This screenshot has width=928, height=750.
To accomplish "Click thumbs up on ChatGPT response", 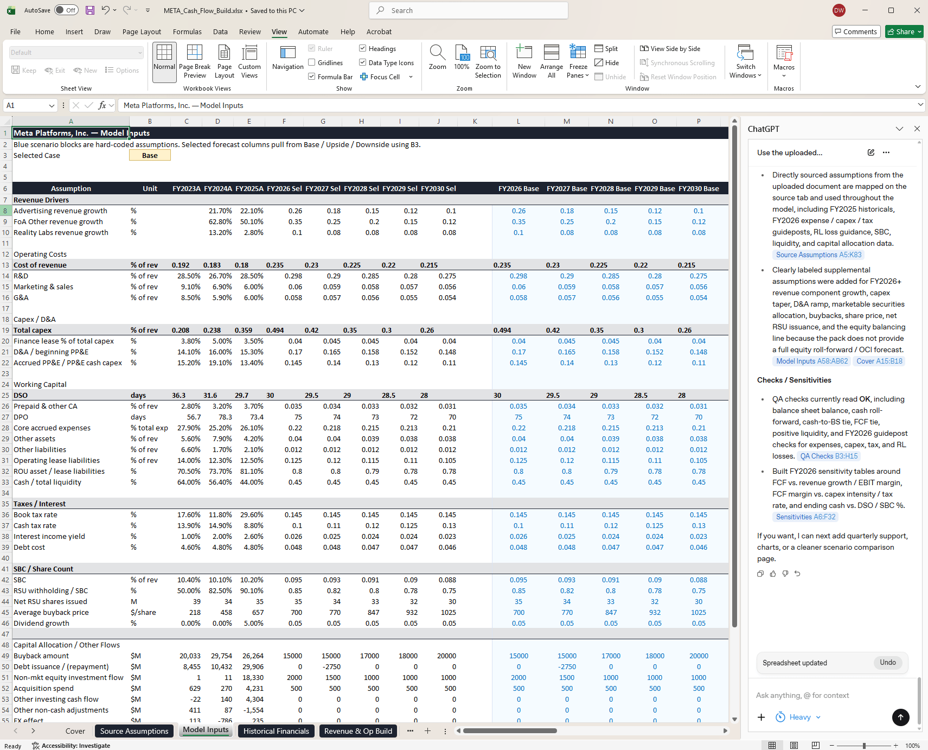I will pos(773,574).
